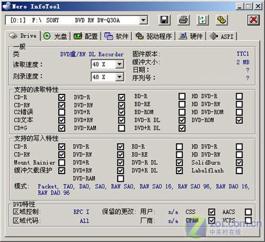Toggle the read CD文本 checkbox
Screen dimensions: 265x242
click(x=62, y=120)
